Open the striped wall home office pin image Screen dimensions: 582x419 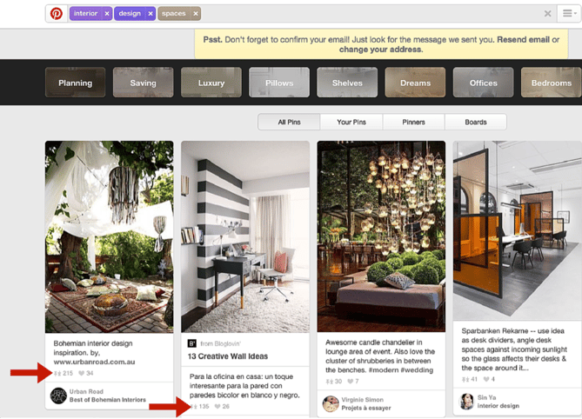[245, 236]
